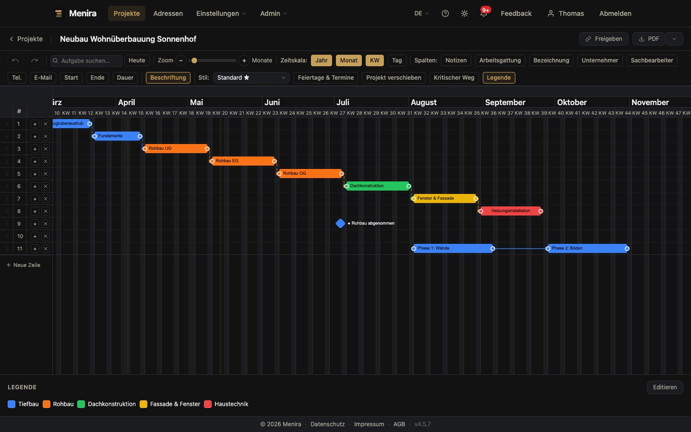Viewport: 691px width, 432px height.
Task: Click Editieren for the legend
Action: (665, 387)
